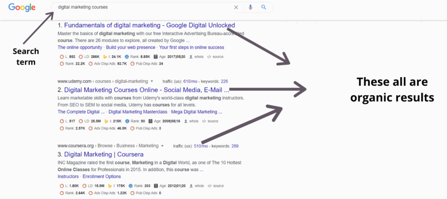Open the Instructors sitelink

click(68, 176)
